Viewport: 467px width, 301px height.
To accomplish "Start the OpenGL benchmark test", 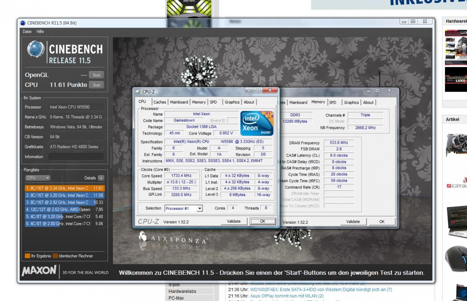I will pyautogui.click(x=96, y=75).
